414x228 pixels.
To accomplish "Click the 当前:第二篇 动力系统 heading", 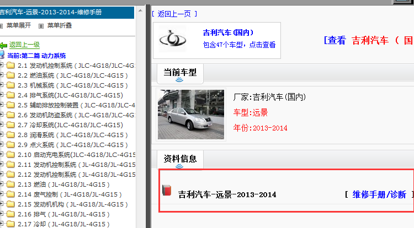I will click(x=36, y=56).
